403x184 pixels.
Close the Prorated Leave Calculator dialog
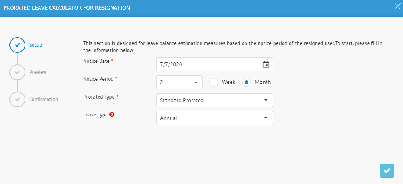pyautogui.click(x=397, y=7)
